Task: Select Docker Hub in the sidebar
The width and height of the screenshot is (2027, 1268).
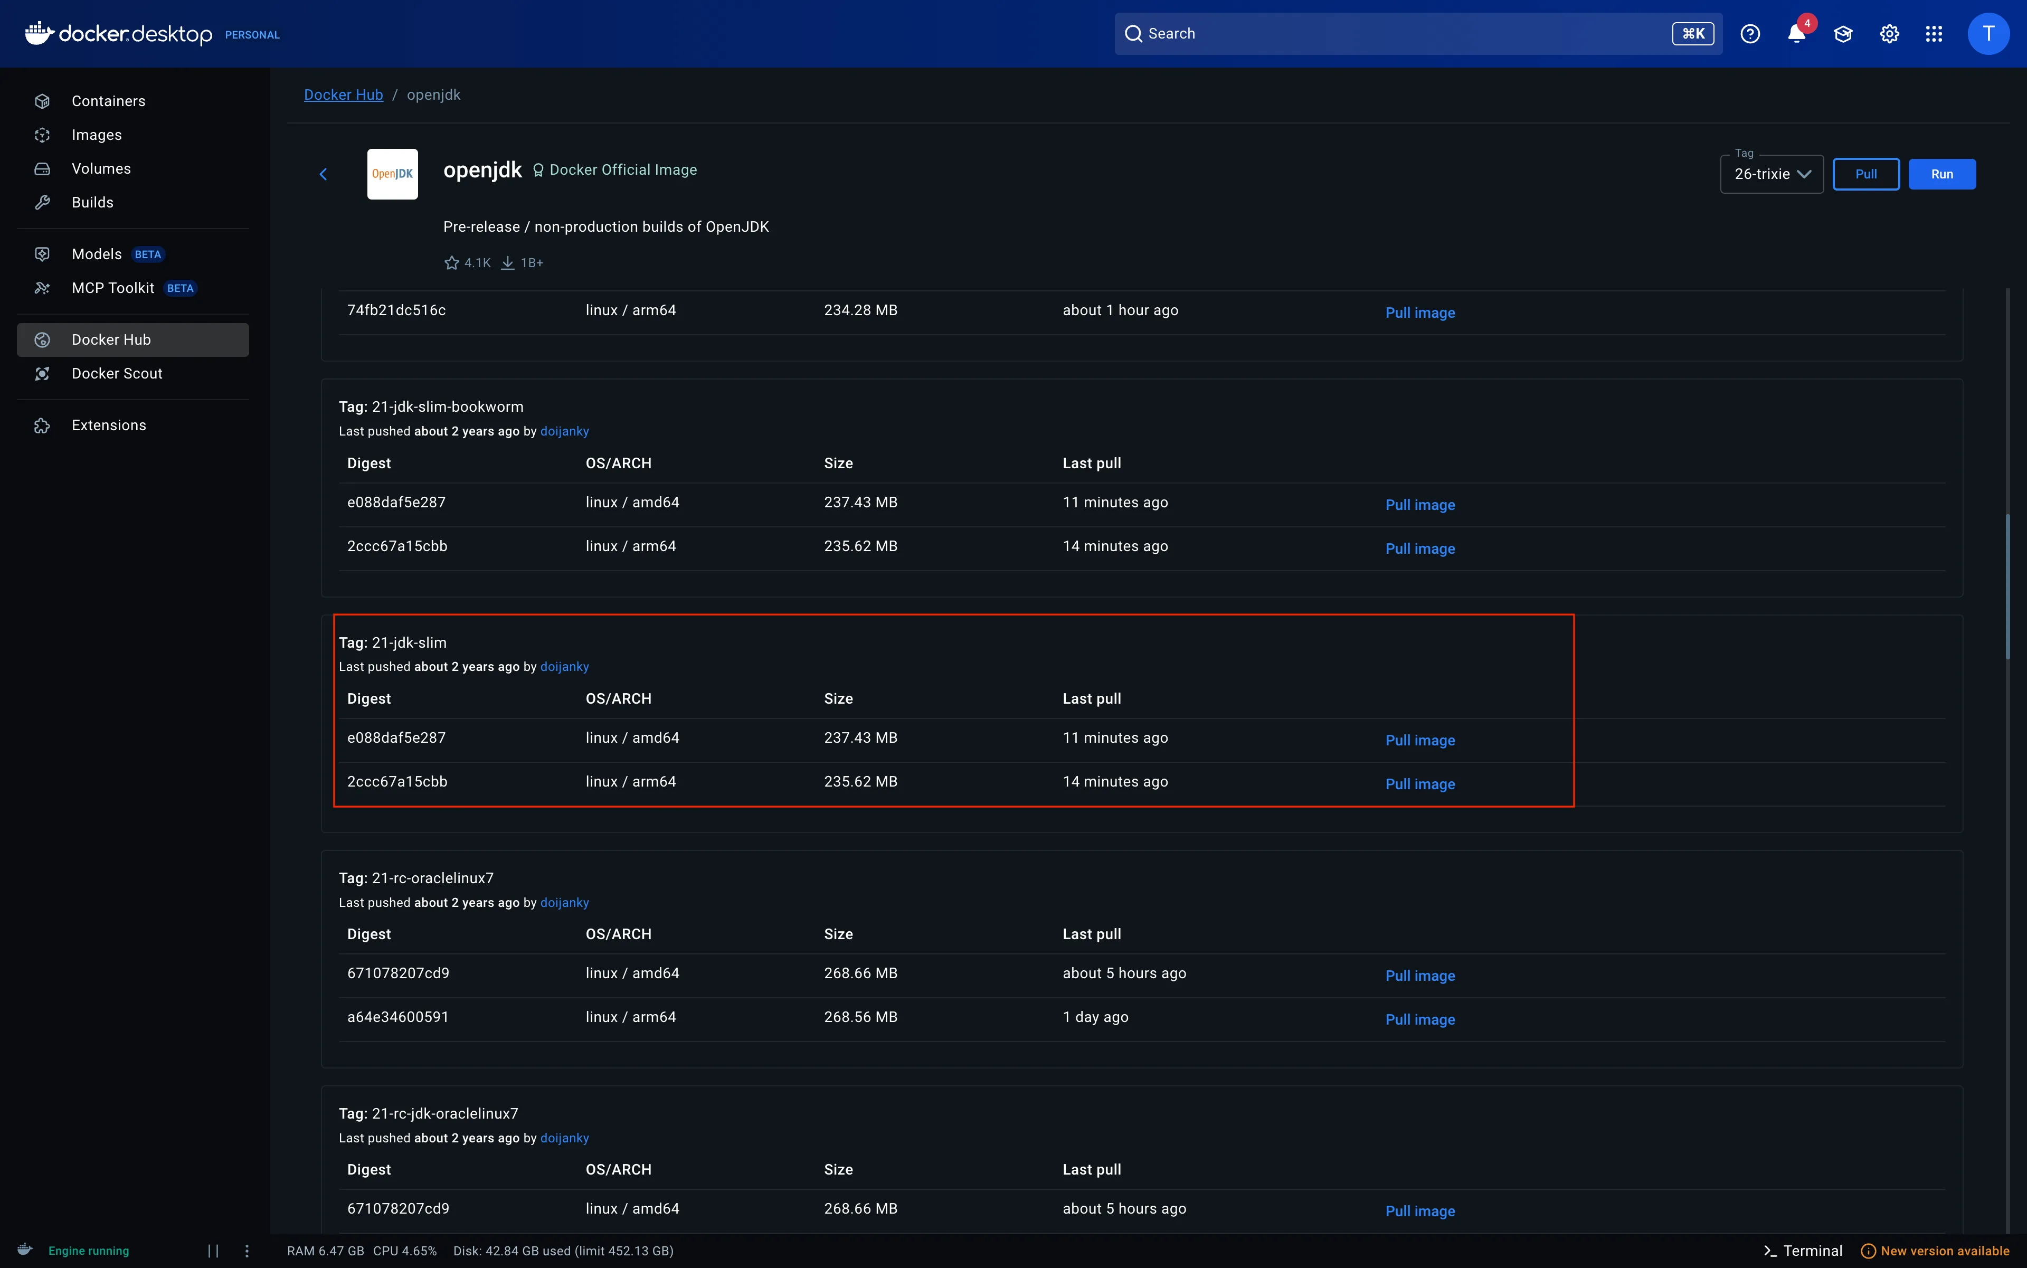Action: click(x=132, y=339)
